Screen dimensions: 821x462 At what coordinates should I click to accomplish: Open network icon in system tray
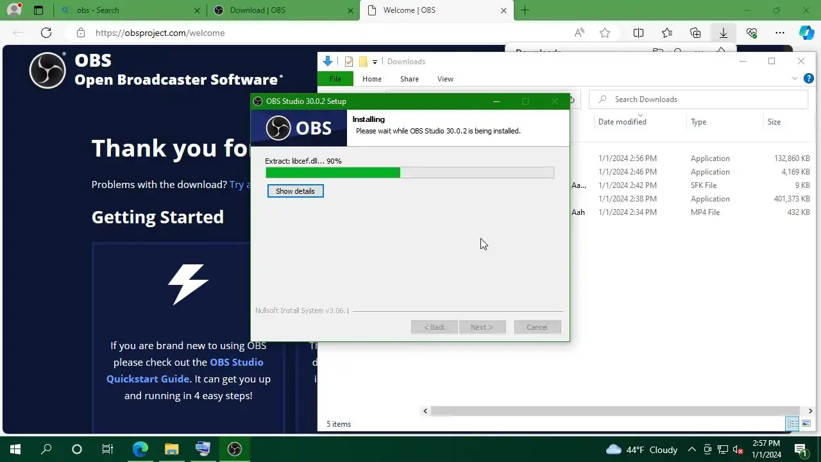click(723, 450)
